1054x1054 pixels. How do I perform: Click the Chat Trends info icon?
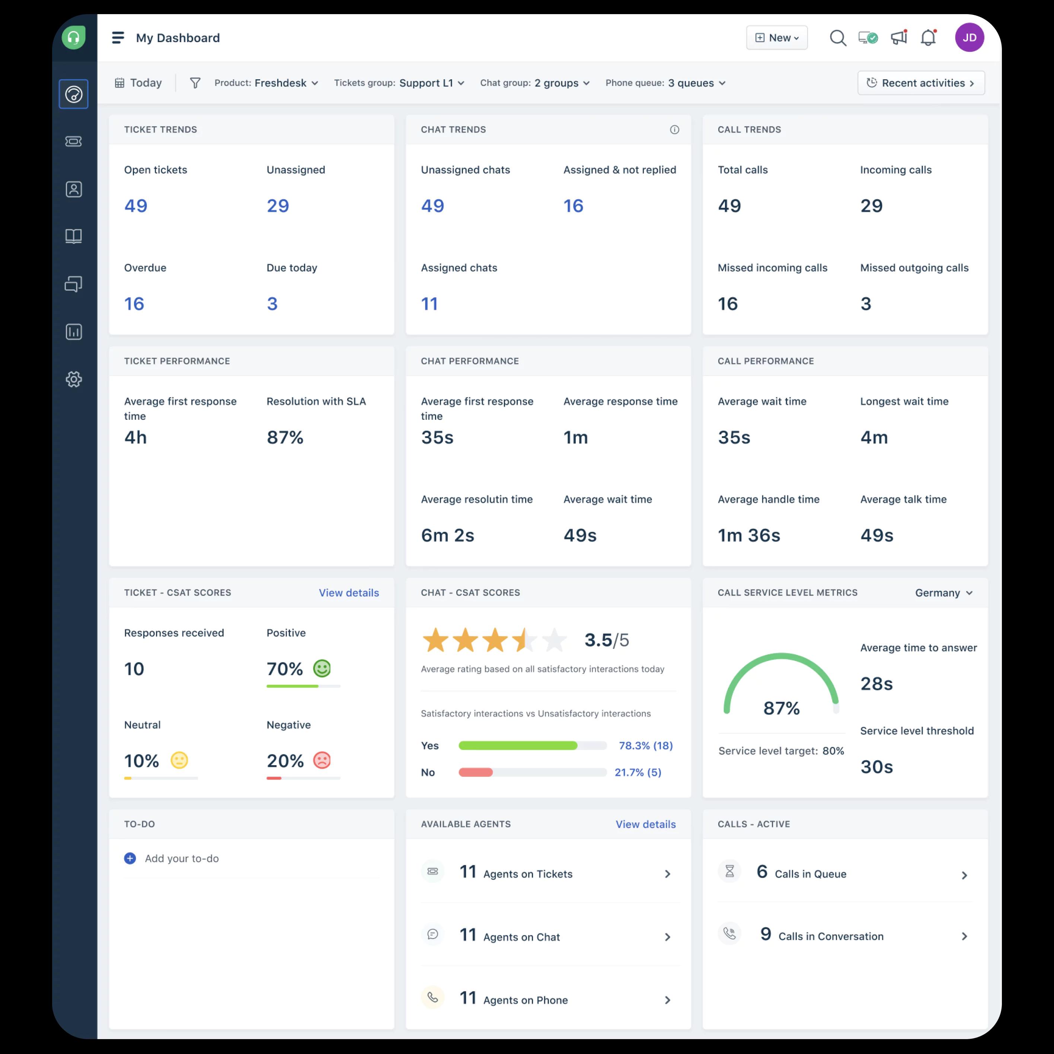pyautogui.click(x=674, y=129)
